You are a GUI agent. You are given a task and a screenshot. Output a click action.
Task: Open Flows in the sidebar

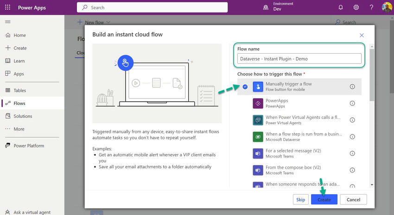click(x=32, y=103)
